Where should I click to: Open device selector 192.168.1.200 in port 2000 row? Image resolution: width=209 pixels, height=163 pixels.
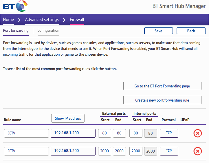73,151
